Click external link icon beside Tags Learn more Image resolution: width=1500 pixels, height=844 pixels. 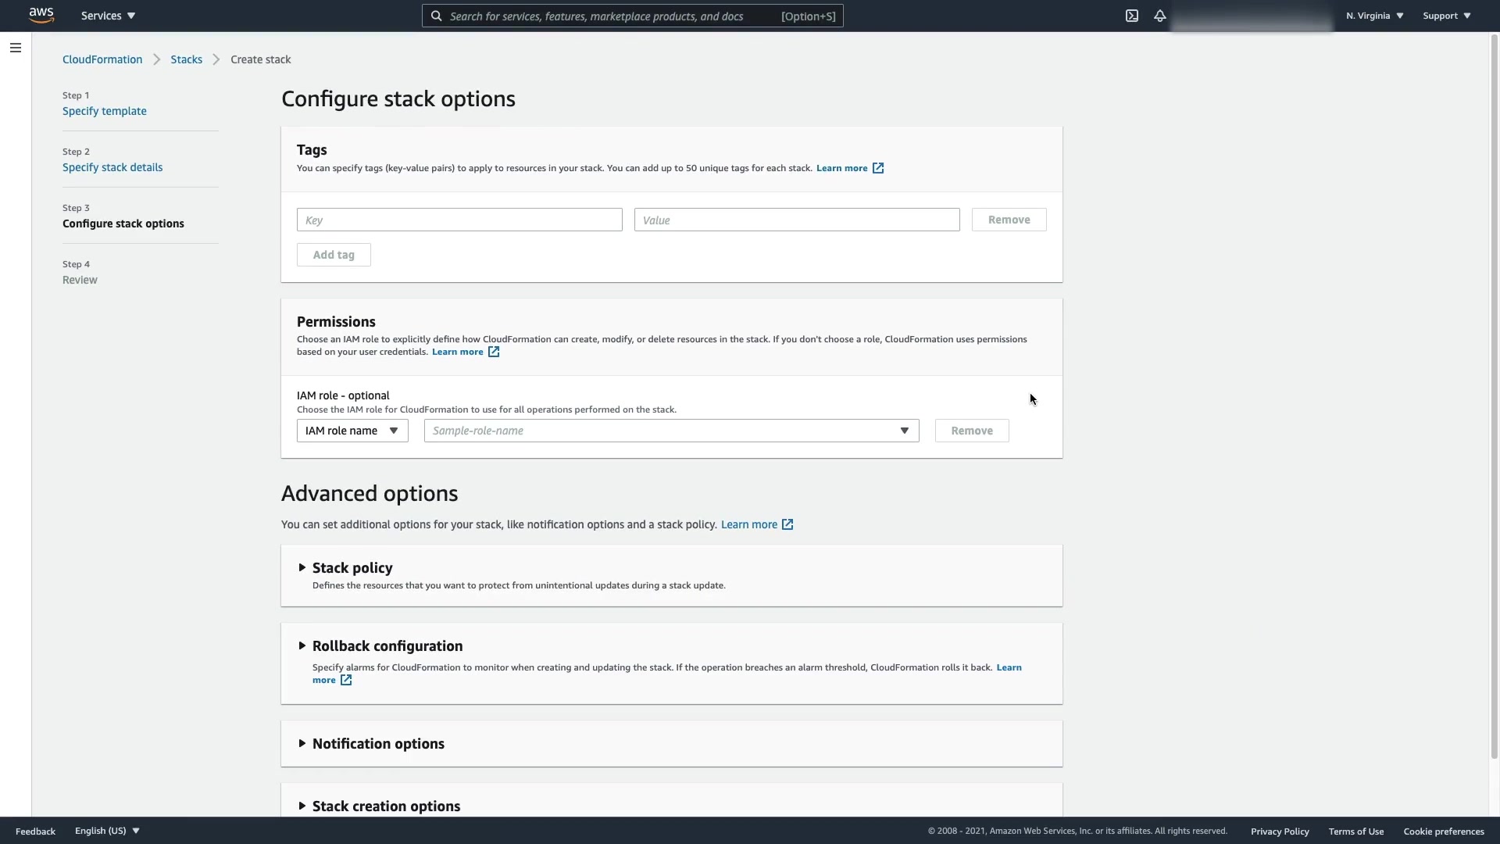click(x=878, y=168)
